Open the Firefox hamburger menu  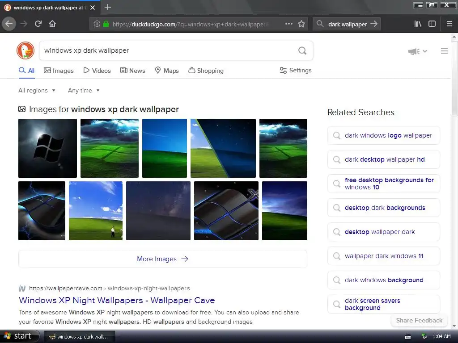point(450,24)
